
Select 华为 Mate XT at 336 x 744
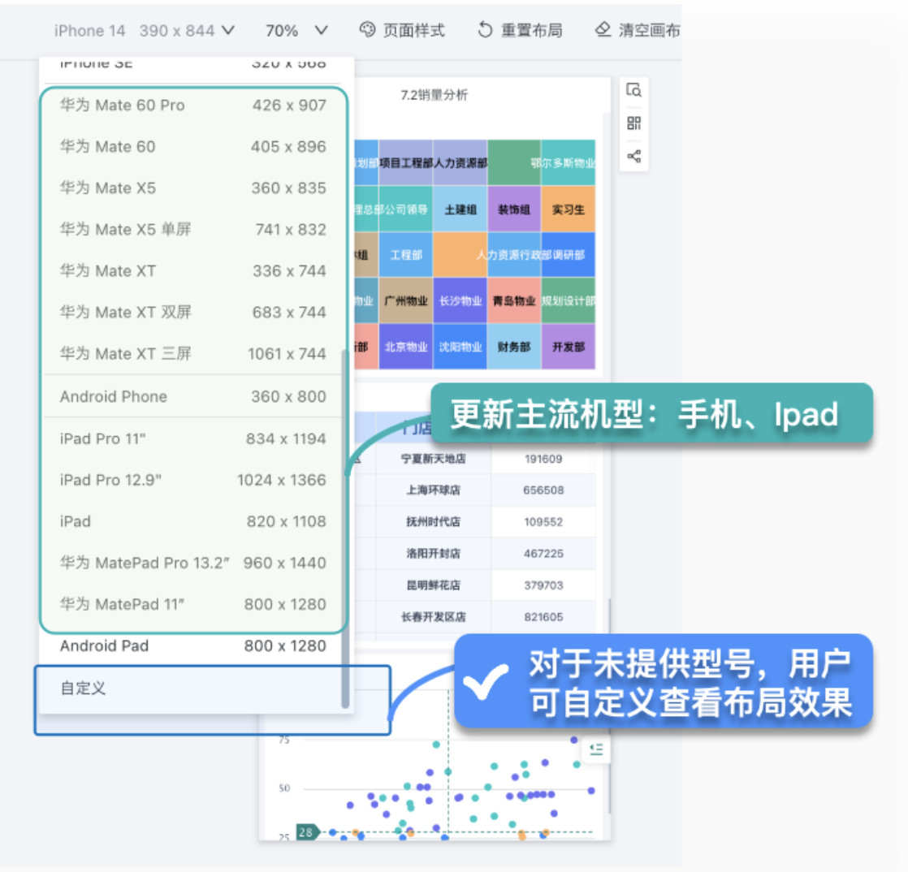[x=193, y=271]
